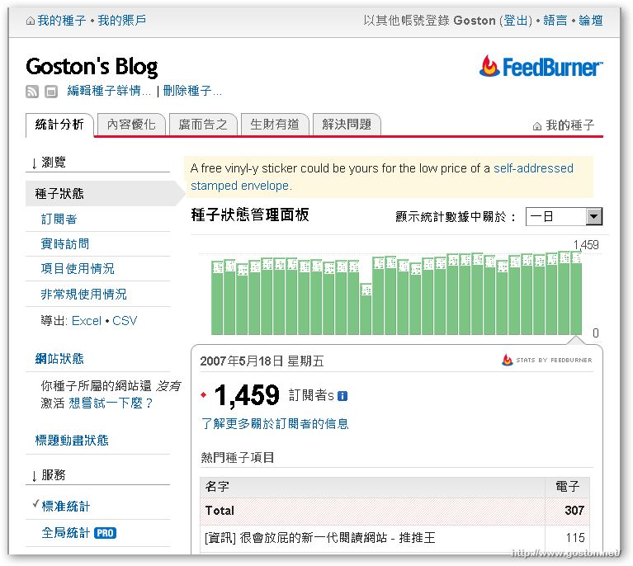Open the 廣而告之 tab
Image resolution: width=633 pixels, height=566 pixels.
[x=203, y=125]
